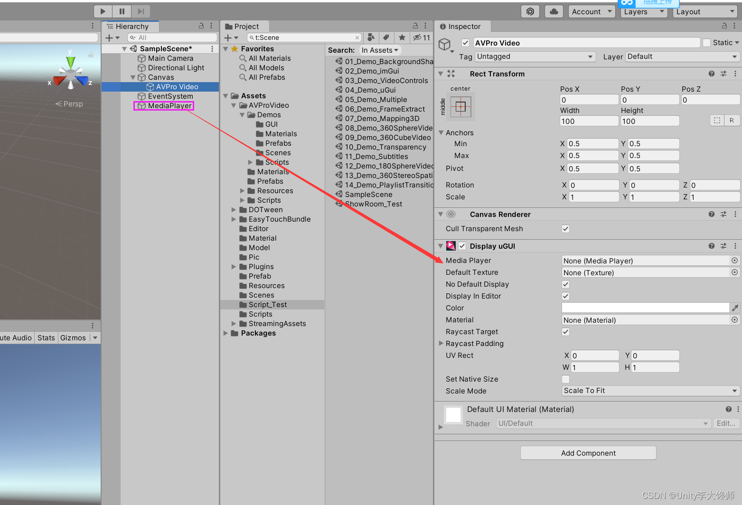The width and height of the screenshot is (742, 505).
Task: Toggle AVPro Video object active checkbox
Action: point(466,43)
